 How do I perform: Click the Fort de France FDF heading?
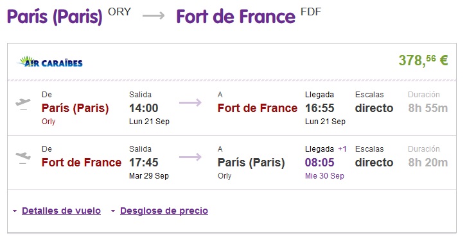pyautogui.click(x=249, y=16)
